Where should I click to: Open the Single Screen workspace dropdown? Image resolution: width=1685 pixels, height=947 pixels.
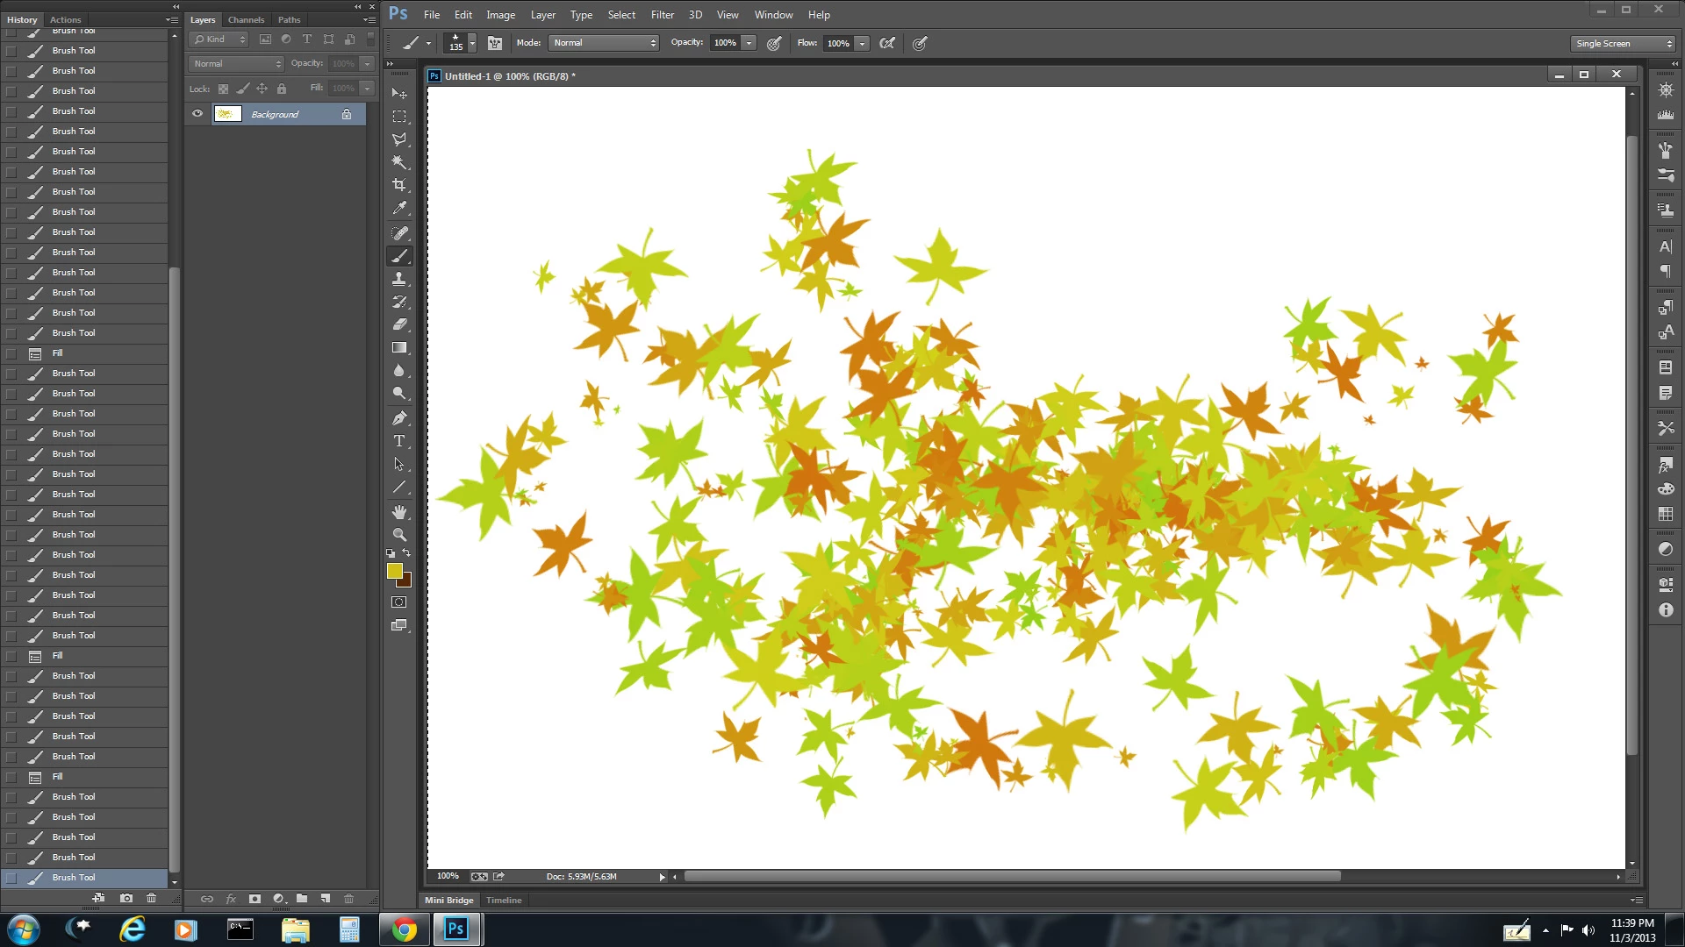1623,43
